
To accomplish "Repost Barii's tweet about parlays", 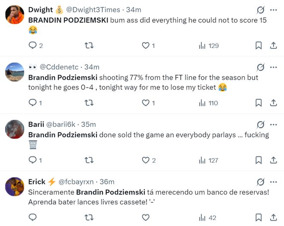I will pyautogui.click(x=90, y=160).
